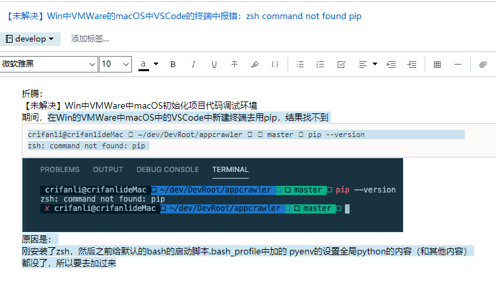Click the note title starting with 【未解决】
The image size is (496, 288).
tap(183, 16)
